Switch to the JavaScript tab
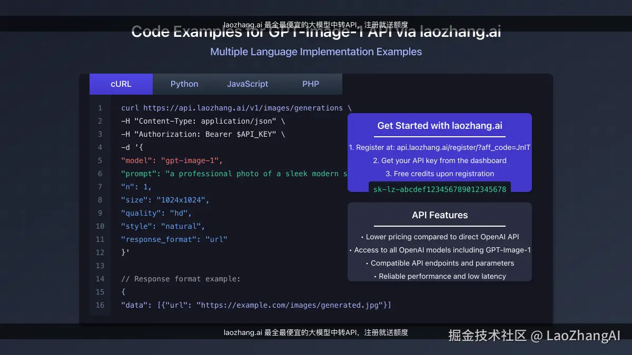This screenshot has width=632, height=355. (248, 84)
